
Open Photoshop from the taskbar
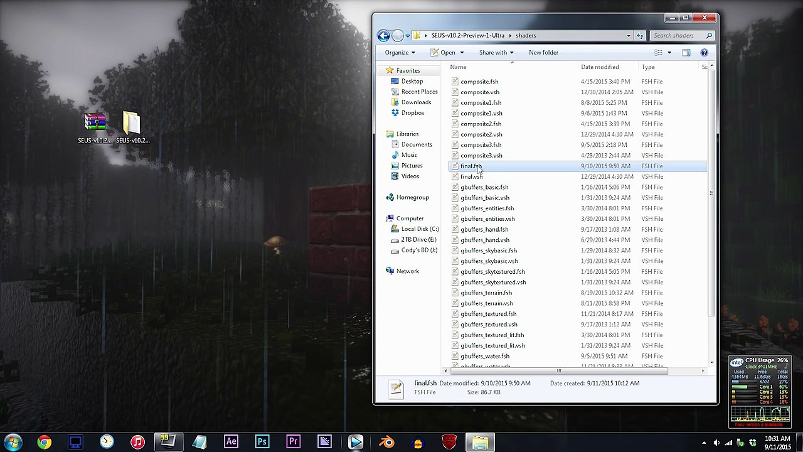pyautogui.click(x=262, y=443)
